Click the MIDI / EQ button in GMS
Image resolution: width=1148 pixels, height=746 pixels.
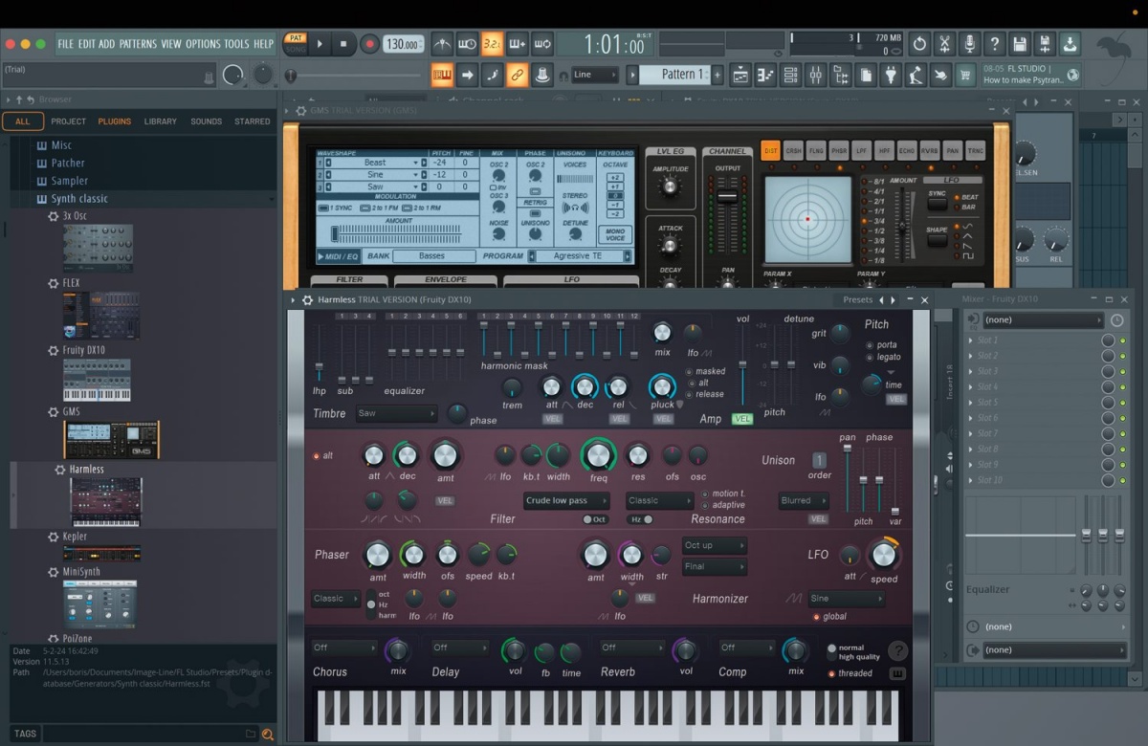click(x=339, y=256)
